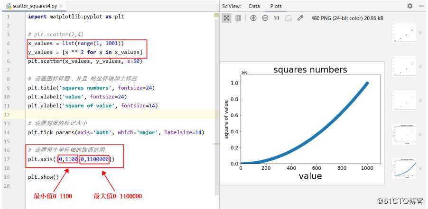Close the topmost scatter plot thumbnail
428x209 pixels.
pyautogui.click(x=420, y=33)
